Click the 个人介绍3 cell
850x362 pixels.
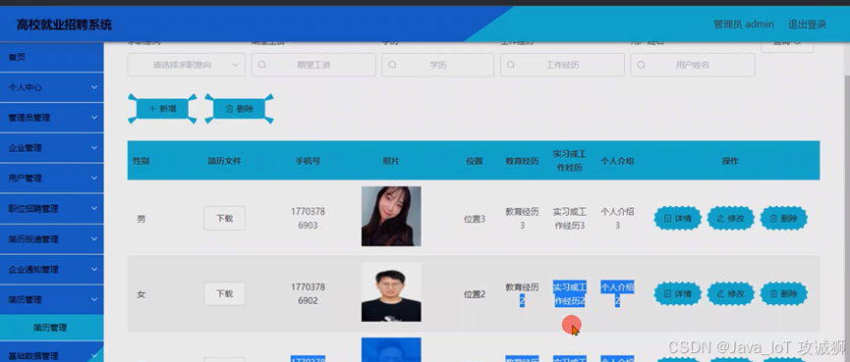coord(617,218)
